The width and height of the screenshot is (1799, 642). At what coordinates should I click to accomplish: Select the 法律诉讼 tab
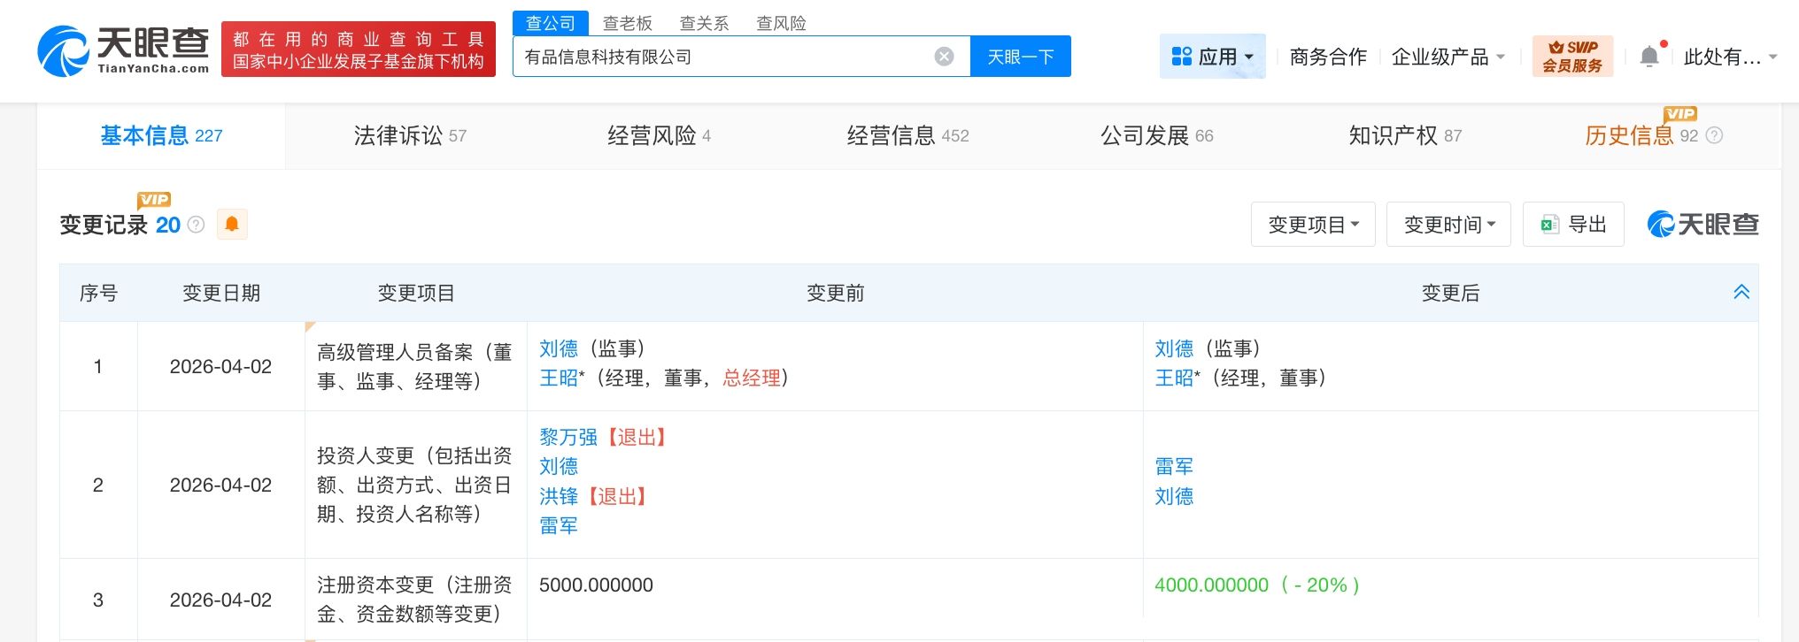410,135
